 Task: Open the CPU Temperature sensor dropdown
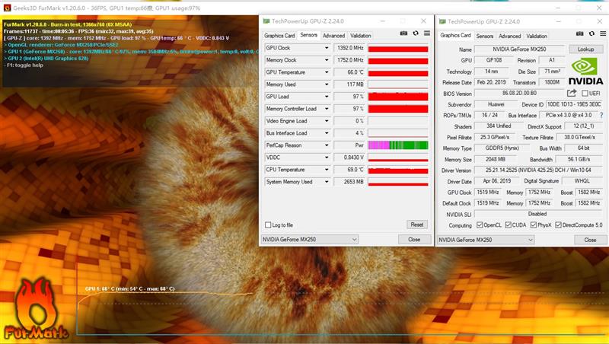point(327,170)
